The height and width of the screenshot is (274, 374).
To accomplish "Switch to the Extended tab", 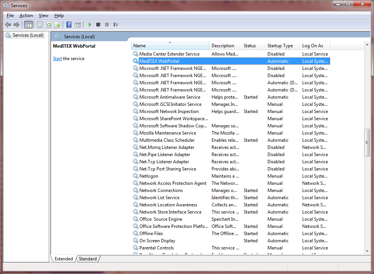I will (64, 259).
